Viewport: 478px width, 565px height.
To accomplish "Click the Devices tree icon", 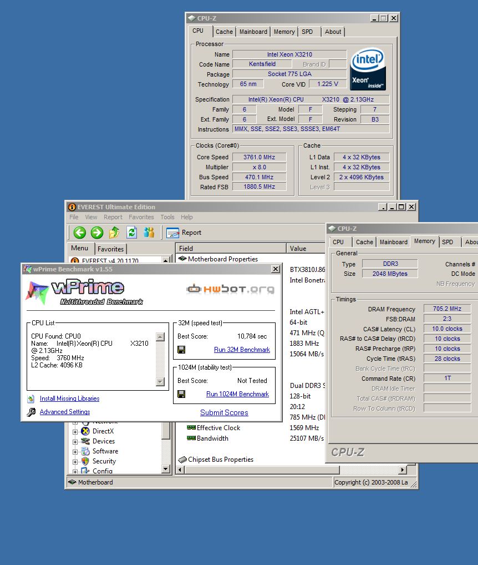I will (x=85, y=441).
